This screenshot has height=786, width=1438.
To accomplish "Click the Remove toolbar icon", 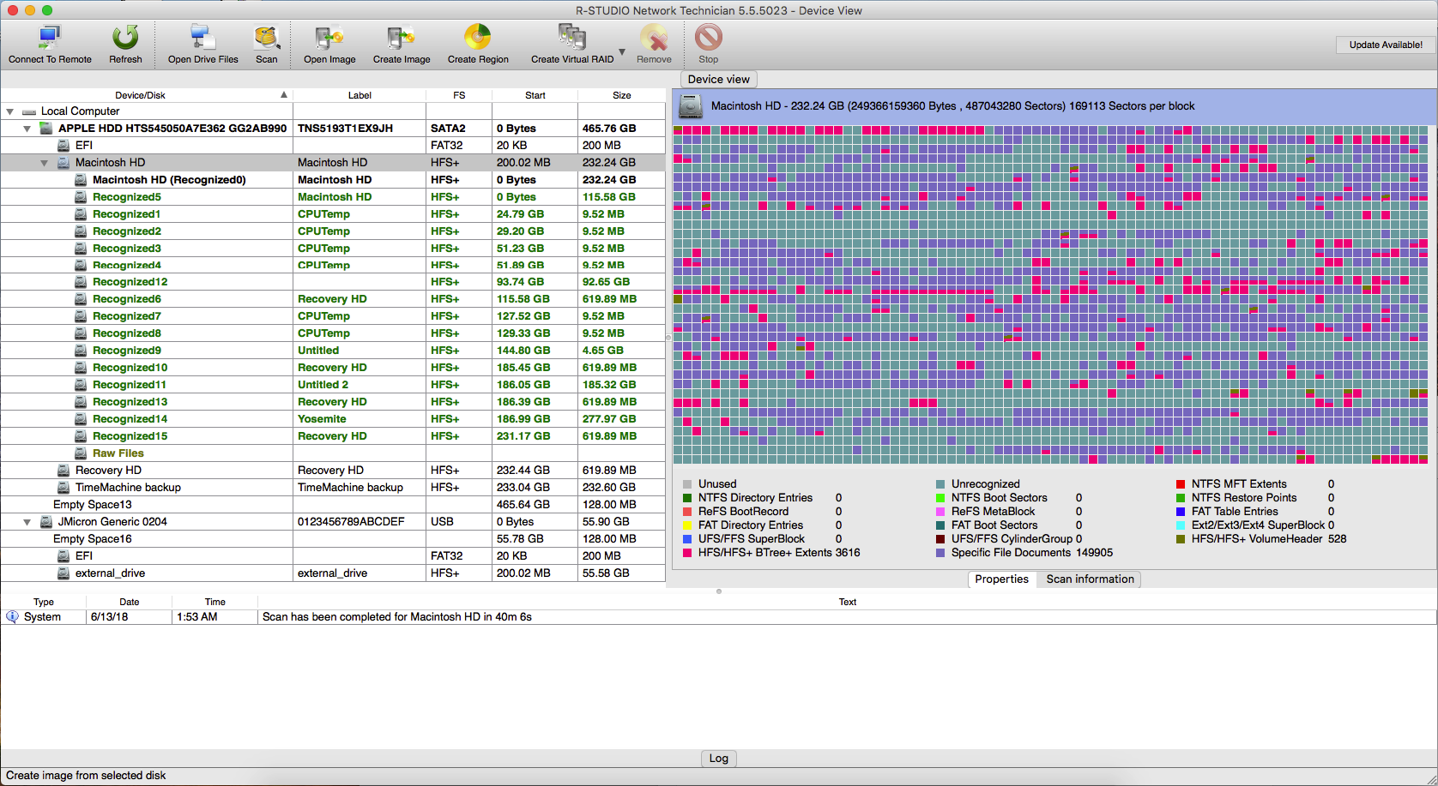I will click(654, 38).
